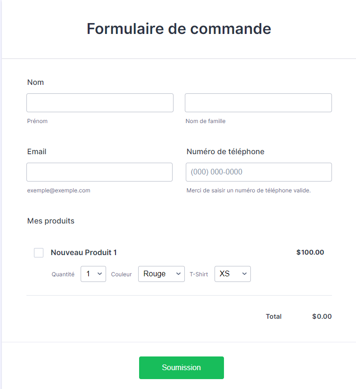Viewport: 356px width, 389px height.
Task: Click the $0.00 total amount
Action: (x=322, y=316)
